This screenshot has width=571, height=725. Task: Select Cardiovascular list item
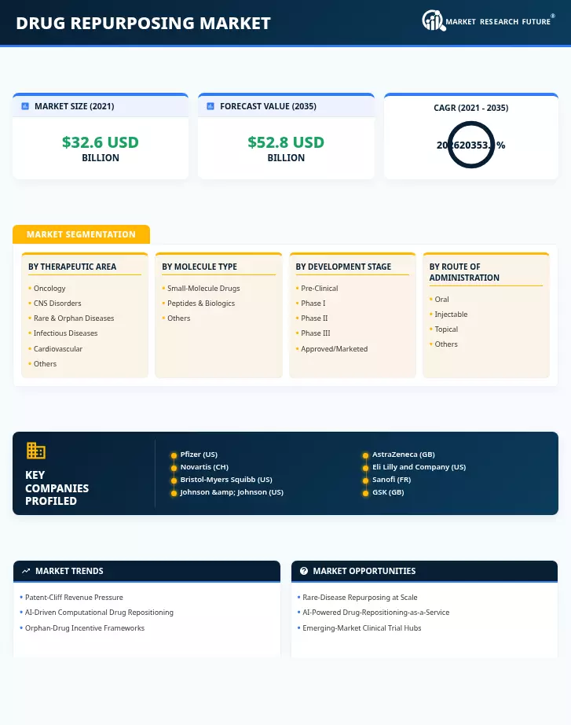click(58, 348)
